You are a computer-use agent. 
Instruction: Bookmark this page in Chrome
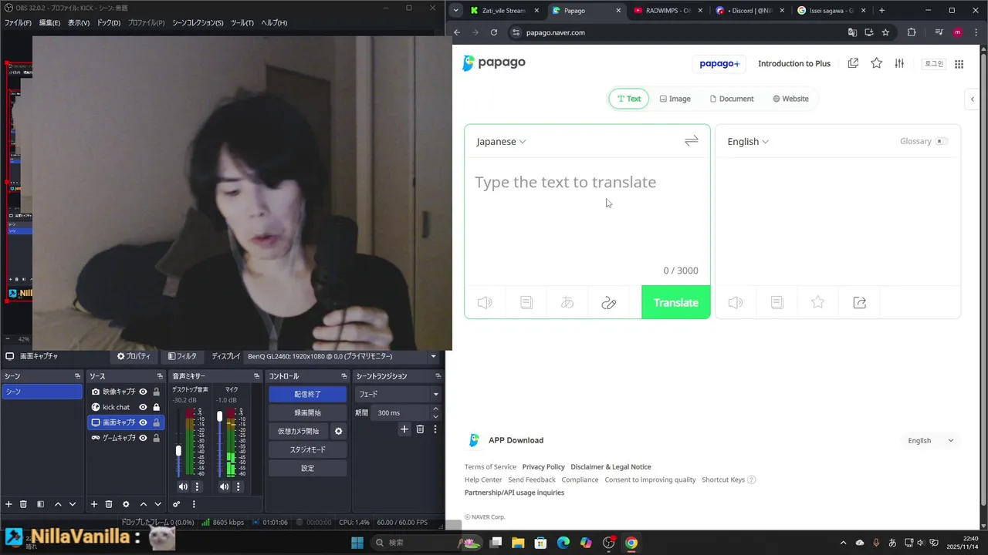(x=885, y=32)
